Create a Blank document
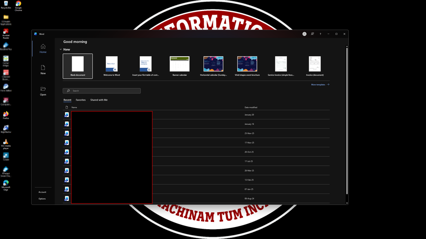Viewport: 426px width, 239px height. coord(78,66)
